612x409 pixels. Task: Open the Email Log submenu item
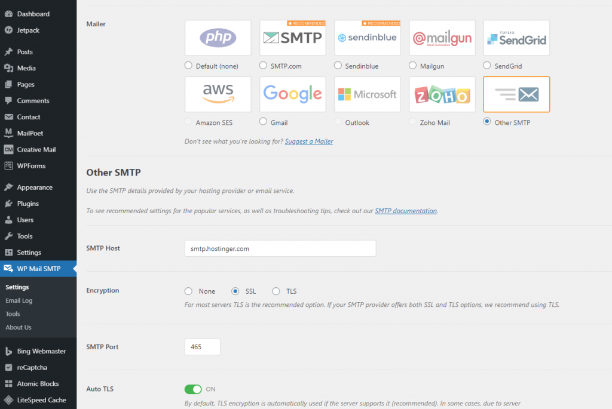pos(19,300)
